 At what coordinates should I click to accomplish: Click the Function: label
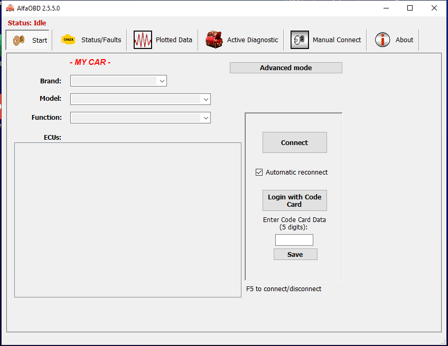tap(46, 117)
